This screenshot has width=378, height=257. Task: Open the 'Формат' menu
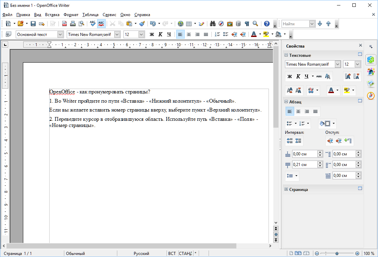click(x=71, y=15)
